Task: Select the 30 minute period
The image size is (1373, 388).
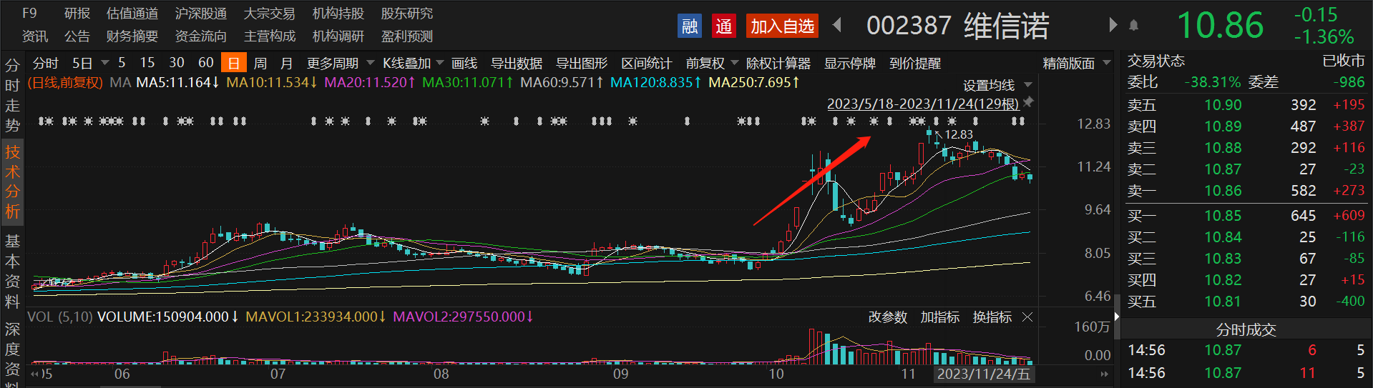Action: [x=177, y=62]
